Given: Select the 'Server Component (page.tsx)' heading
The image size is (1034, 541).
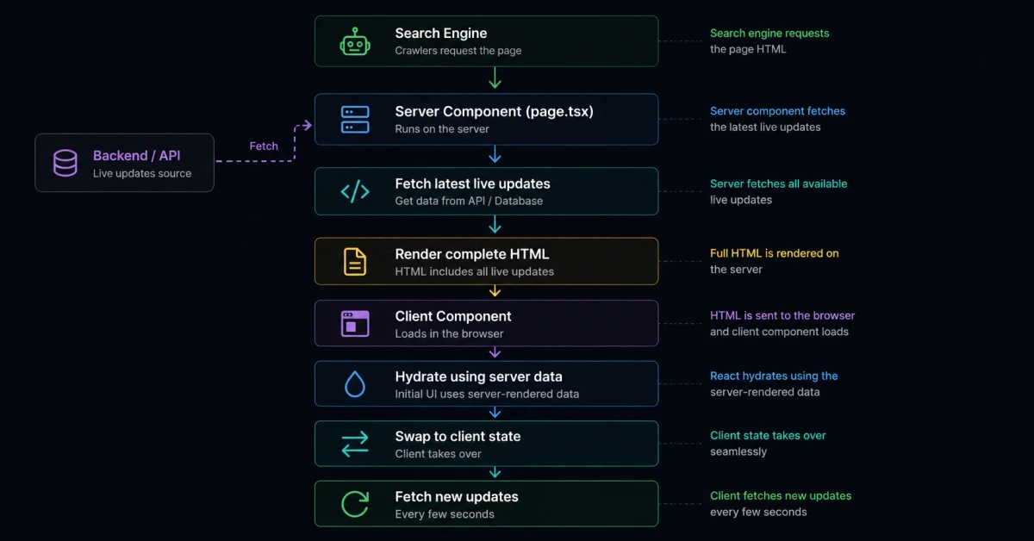Looking at the screenshot, I should (x=495, y=111).
